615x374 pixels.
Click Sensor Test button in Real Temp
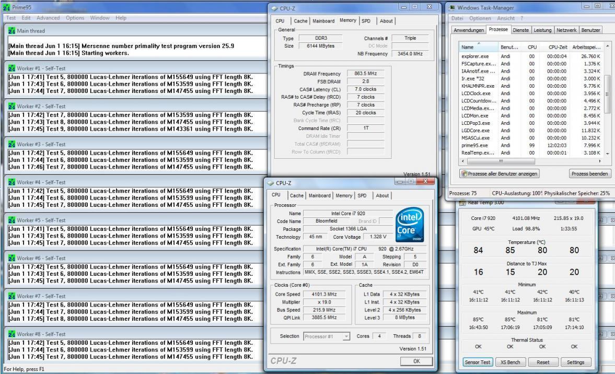click(478, 362)
